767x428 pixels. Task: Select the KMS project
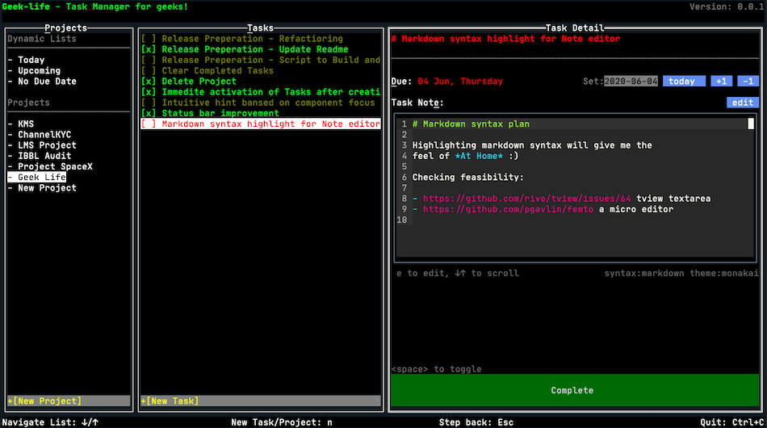coord(26,124)
